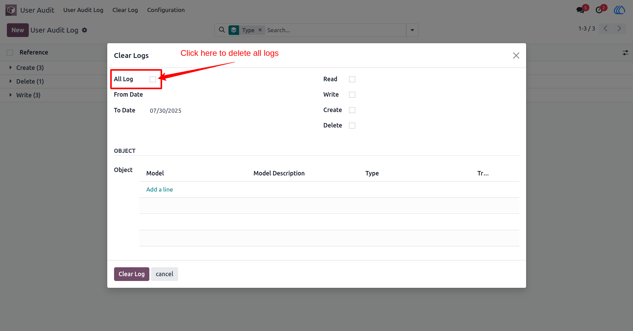Image resolution: width=633 pixels, height=331 pixels.
Task: Remove the Type group-by filter
Action: [x=260, y=30]
